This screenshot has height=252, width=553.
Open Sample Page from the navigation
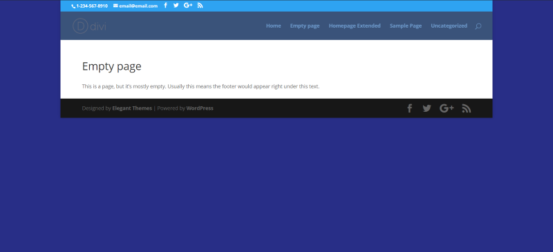pos(406,26)
